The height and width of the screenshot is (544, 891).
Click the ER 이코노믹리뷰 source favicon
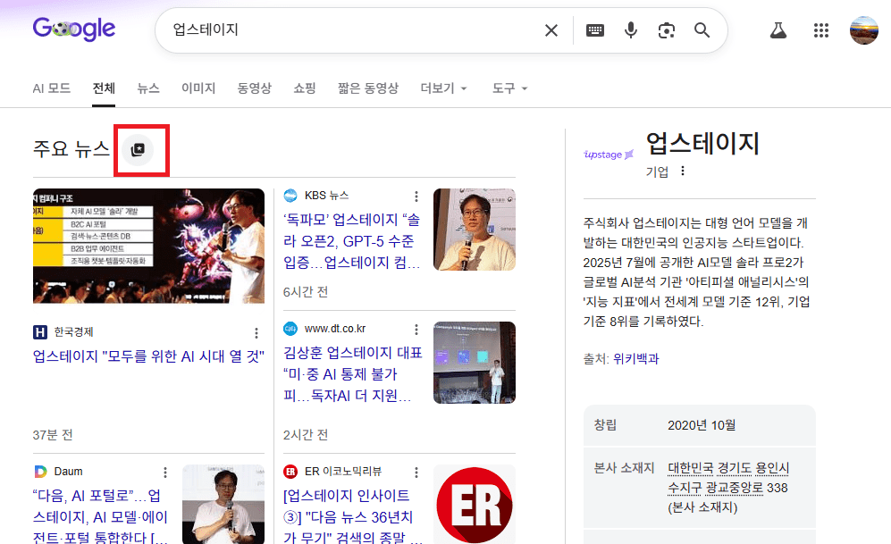pyautogui.click(x=290, y=472)
